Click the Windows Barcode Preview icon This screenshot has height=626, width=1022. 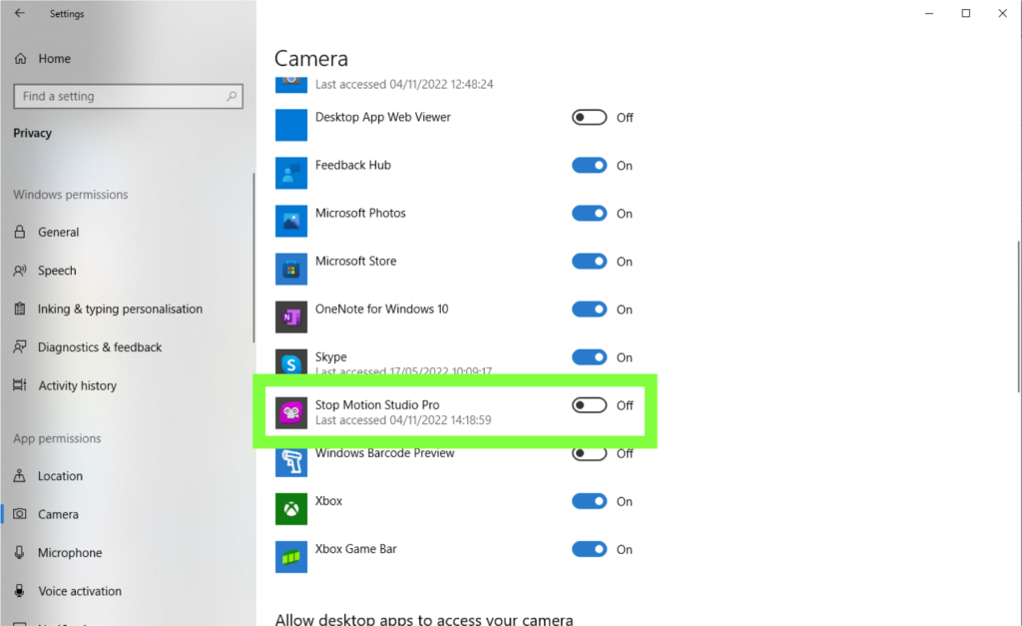[290, 462]
